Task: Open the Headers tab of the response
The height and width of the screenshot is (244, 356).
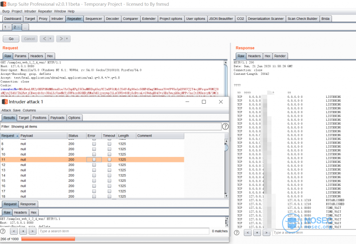Action: [254, 56]
